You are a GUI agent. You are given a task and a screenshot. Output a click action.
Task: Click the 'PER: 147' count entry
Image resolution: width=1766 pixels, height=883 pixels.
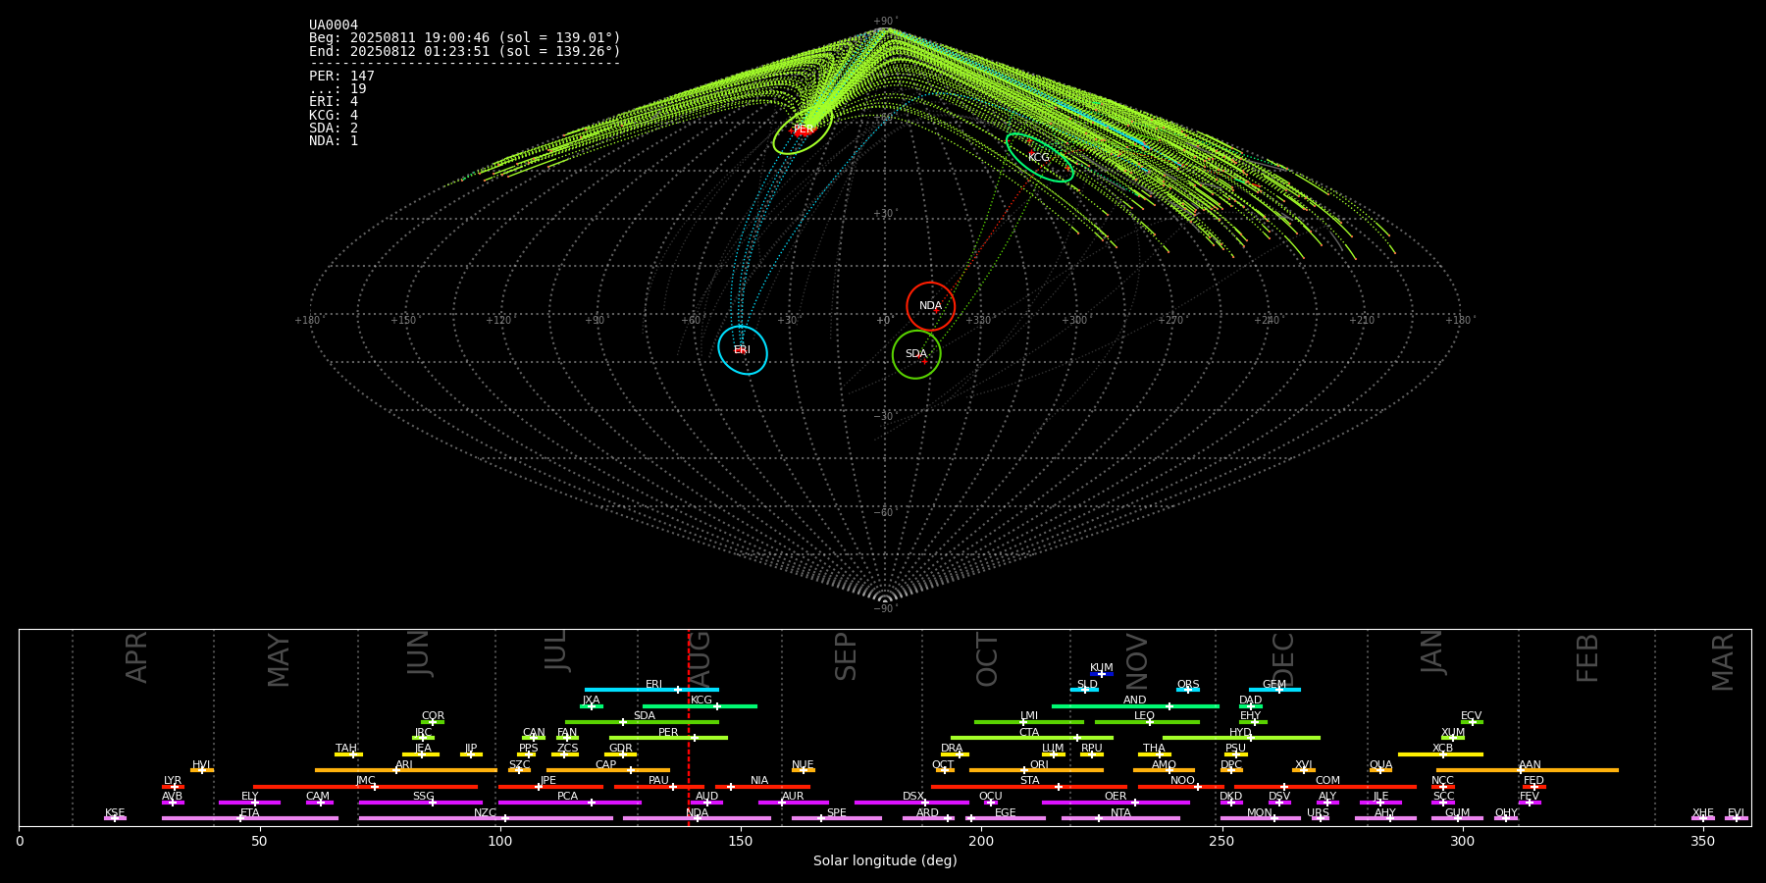pyautogui.click(x=341, y=77)
